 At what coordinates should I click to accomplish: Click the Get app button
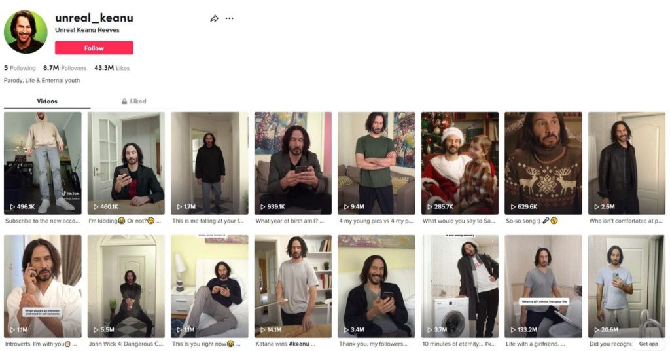(x=648, y=344)
